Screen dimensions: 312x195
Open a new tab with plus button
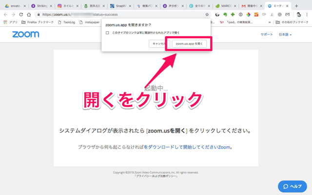pos(296,6)
